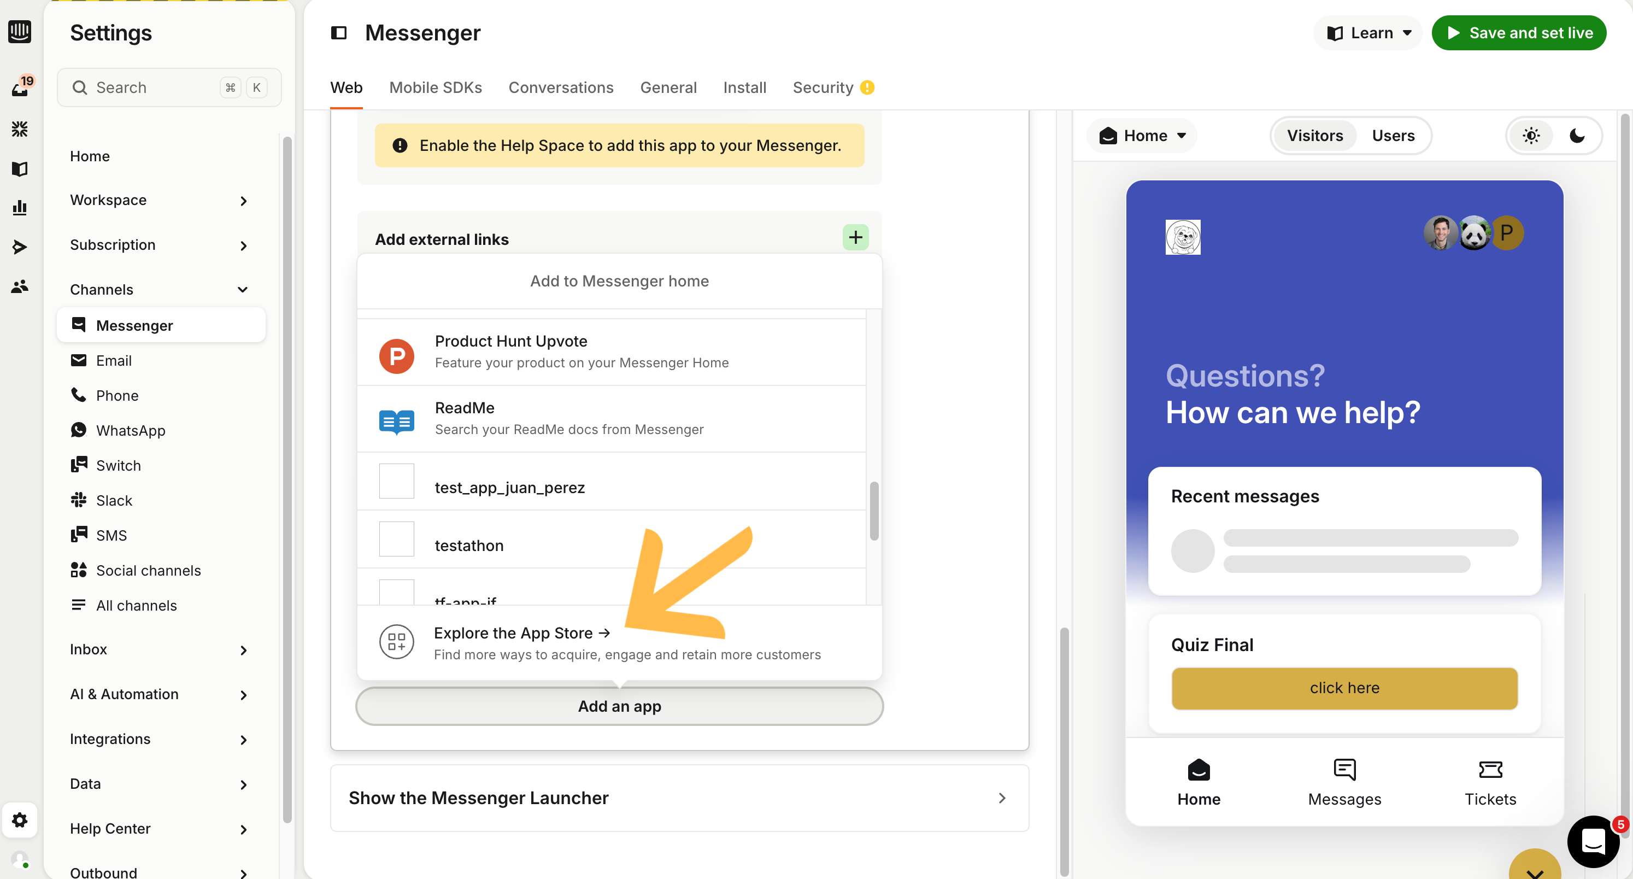Open Tickets tab in messenger preview
This screenshot has height=879, width=1633.
pos(1490,781)
